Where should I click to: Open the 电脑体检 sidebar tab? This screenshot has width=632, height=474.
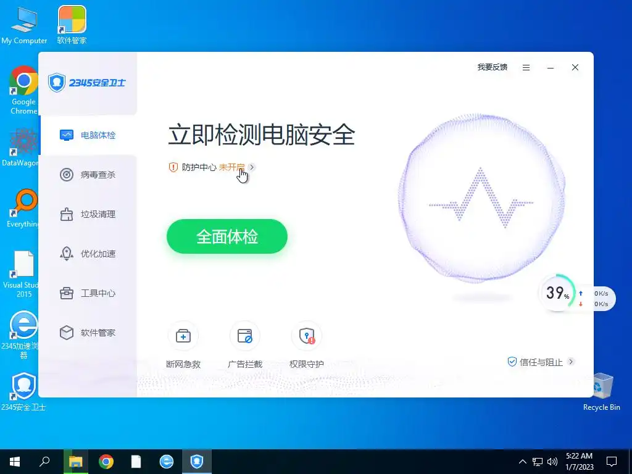89,135
